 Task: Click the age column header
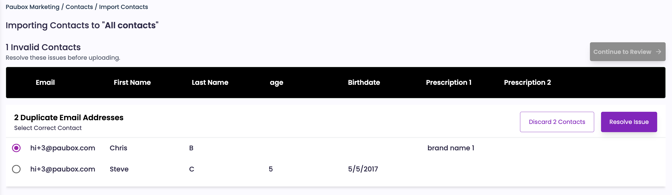point(276,82)
